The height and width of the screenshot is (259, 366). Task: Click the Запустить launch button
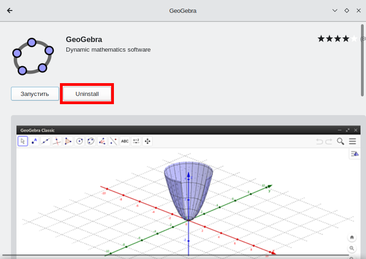[x=35, y=94]
